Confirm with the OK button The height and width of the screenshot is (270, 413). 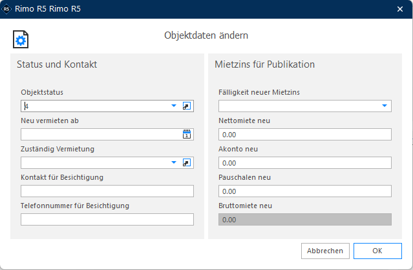(x=377, y=251)
